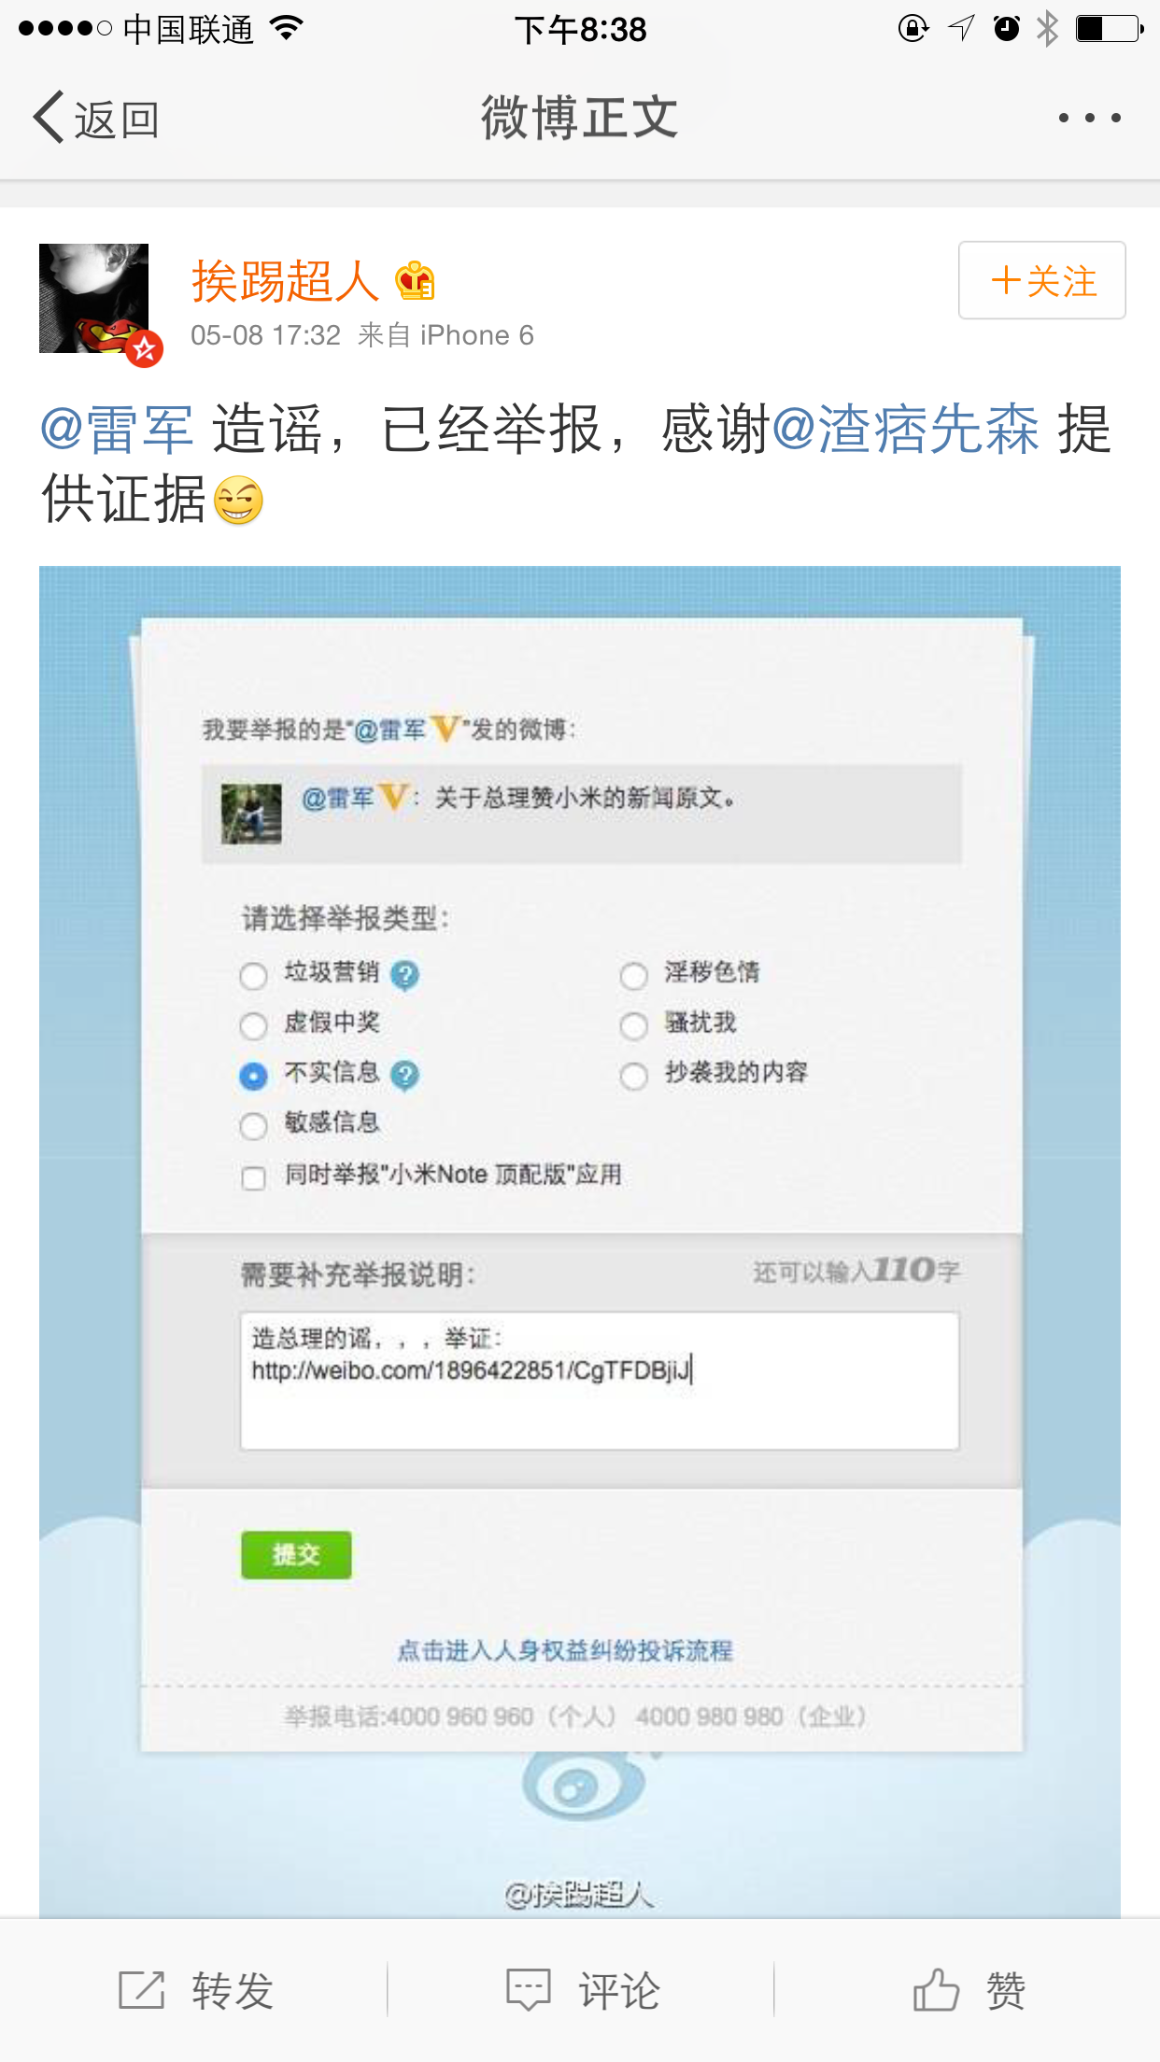Open 点击进入人身权益纠纷投诉流程 link
Screen dimensions: 1160x2062
[565, 1651]
